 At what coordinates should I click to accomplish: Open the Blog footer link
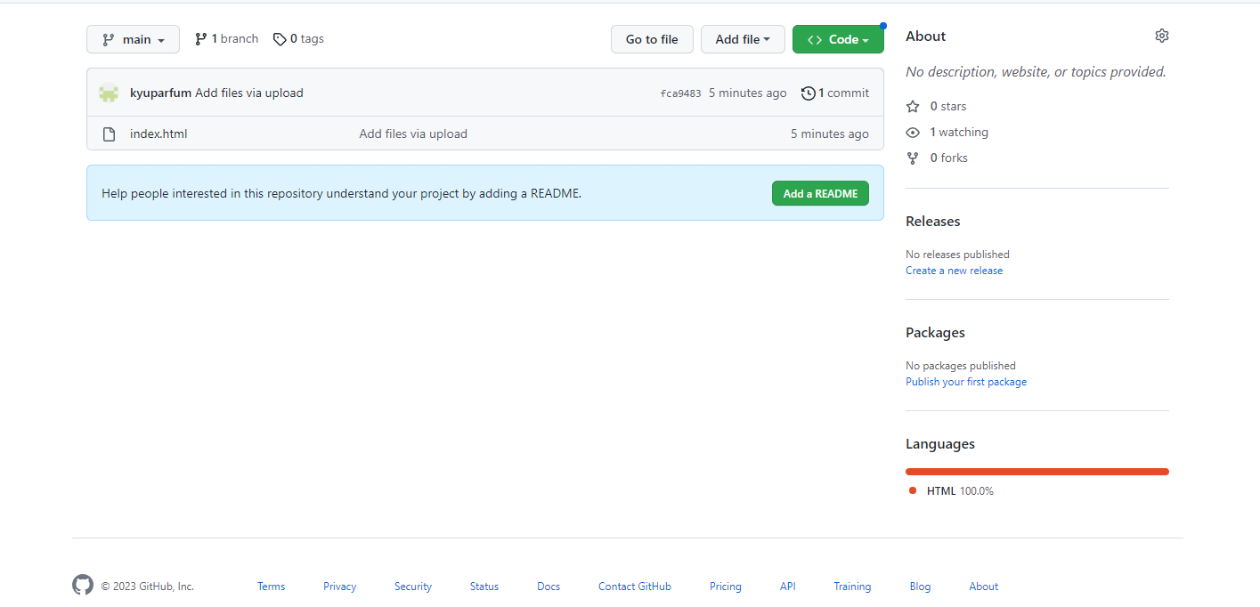[920, 587]
